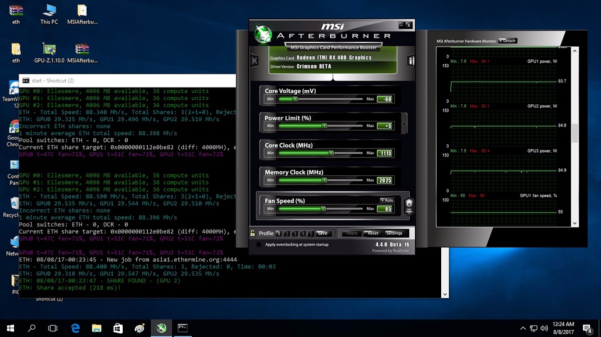Open the volume icon in system tray

tap(545, 328)
